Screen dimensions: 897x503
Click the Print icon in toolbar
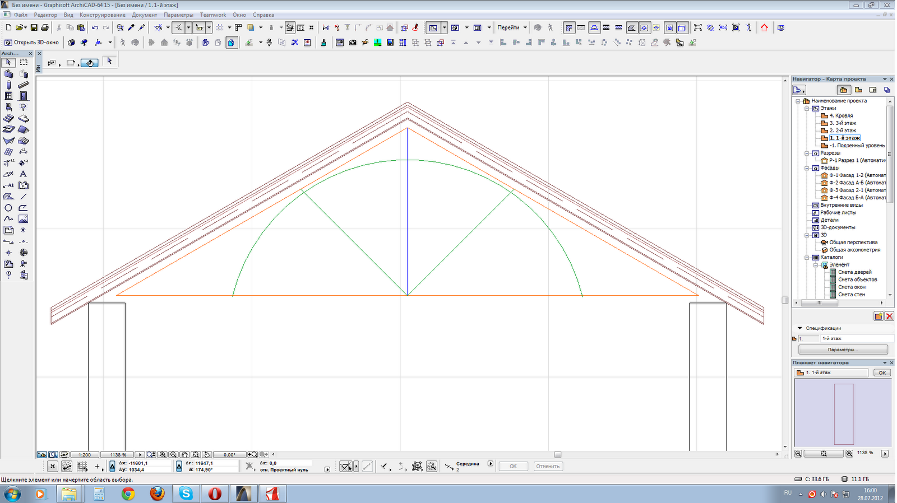point(45,27)
